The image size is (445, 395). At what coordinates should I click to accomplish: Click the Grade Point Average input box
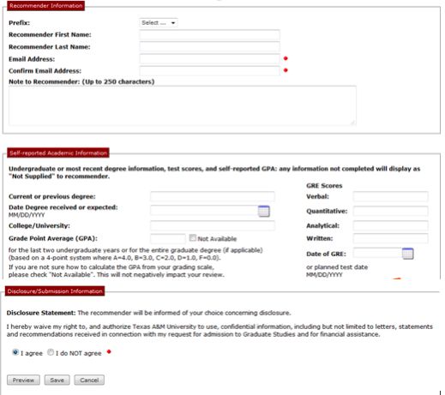168,238
